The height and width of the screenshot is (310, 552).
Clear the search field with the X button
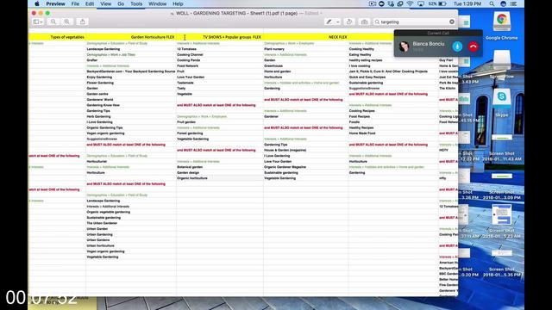tap(452, 22)
